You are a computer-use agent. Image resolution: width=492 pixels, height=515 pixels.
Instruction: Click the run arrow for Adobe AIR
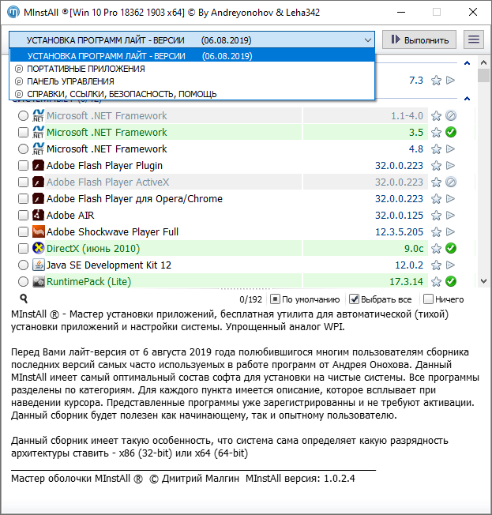click(451, 216)
